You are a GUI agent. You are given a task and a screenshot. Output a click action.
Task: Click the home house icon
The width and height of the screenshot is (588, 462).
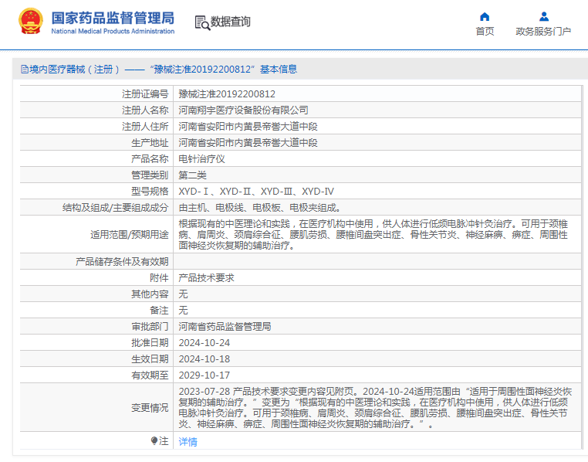pyautogui.click(x=485, y=16)
